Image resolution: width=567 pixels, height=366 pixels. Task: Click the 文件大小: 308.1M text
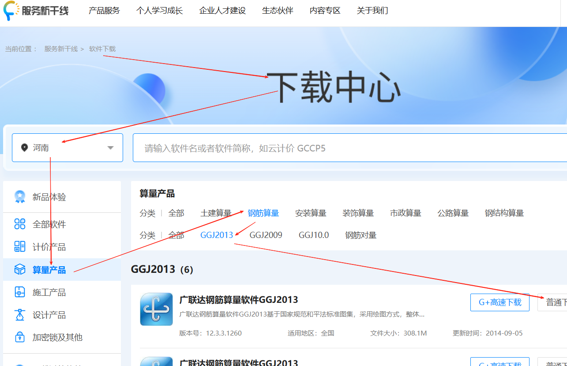(398, 333)
